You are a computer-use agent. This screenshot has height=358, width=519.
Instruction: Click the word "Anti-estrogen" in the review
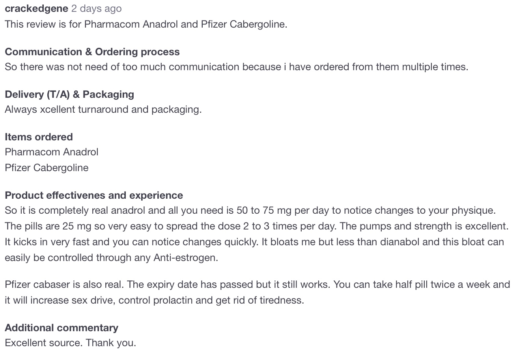pyautogui.click(x=185, y=258)
